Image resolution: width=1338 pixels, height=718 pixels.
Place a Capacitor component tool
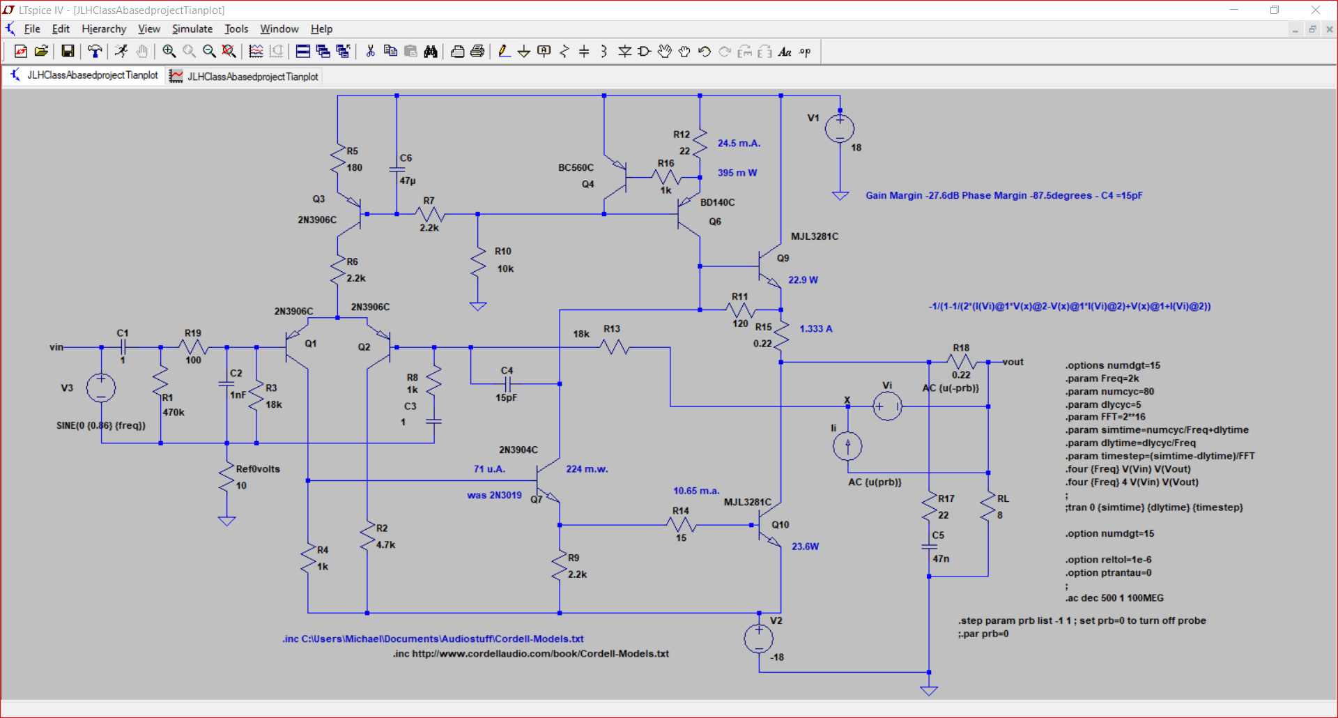click(584, 52)
